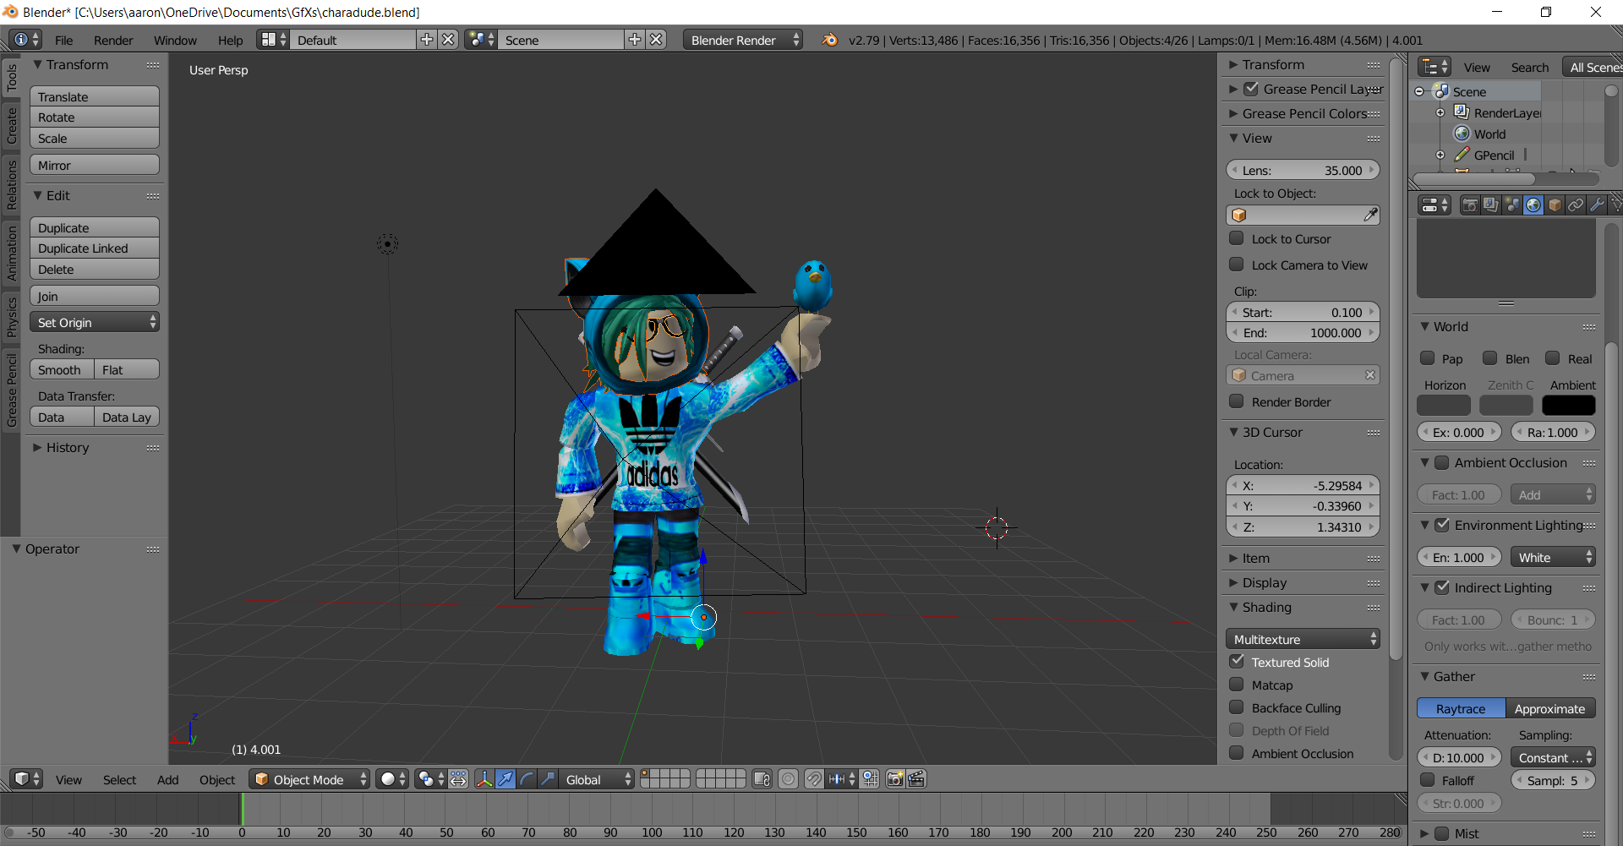Open the Constraints properties chain tab
Image resolution: width=1623 pixels, height=846 pixels.
coord(1576,205)
